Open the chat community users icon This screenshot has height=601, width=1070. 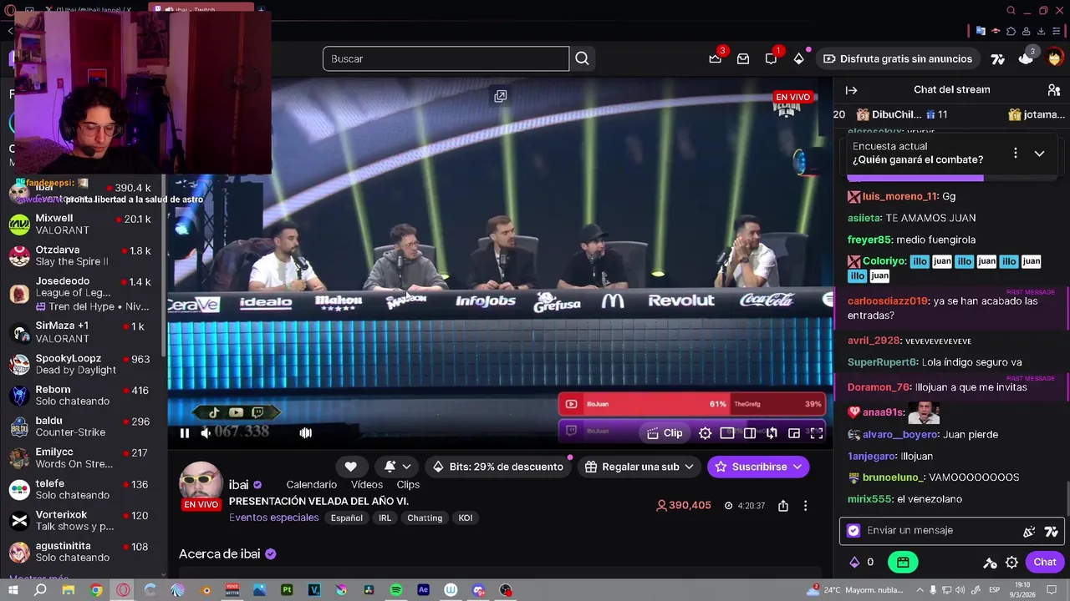click(1053, 90)
